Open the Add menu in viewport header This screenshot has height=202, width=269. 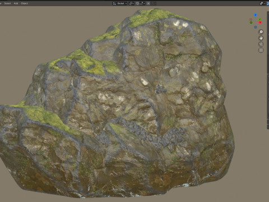(16, 3)
